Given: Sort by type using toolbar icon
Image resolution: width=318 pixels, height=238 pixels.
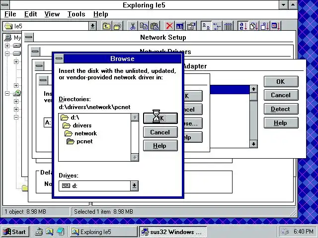Looking at the screenshot, I should click(x=254, y=26).
